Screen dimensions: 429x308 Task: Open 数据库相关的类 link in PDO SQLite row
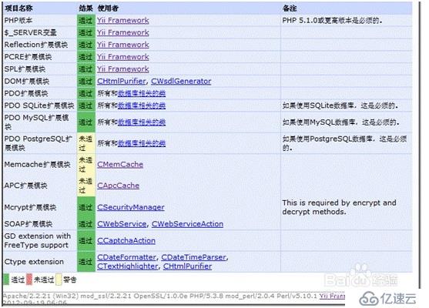[x=142, y=105]
